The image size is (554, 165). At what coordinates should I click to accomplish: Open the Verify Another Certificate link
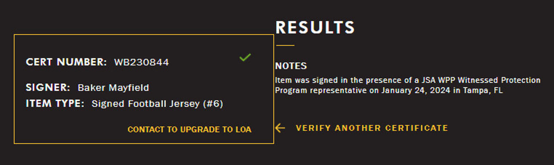pyautogui.click(x=372, y=128)
